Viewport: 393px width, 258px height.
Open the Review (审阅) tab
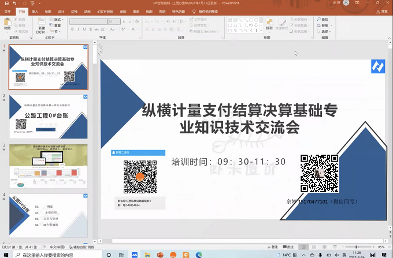[x=136, y=12]
